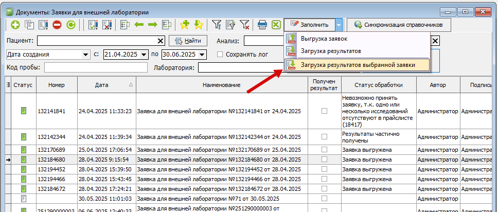Select 'Загрузка результатов выбранной заявки' menu item

pyautogui.click(x=357, y=64)
